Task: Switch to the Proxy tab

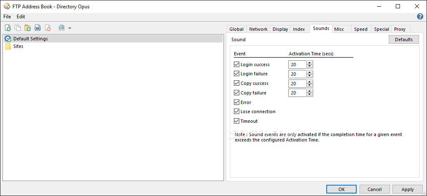Action: coord(400,29)
